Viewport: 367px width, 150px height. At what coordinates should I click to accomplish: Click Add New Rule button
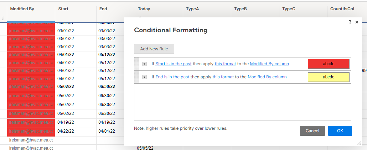tap(154, 49)
